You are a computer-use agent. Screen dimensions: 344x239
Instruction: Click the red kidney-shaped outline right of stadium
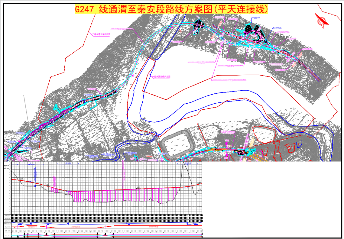265,134
